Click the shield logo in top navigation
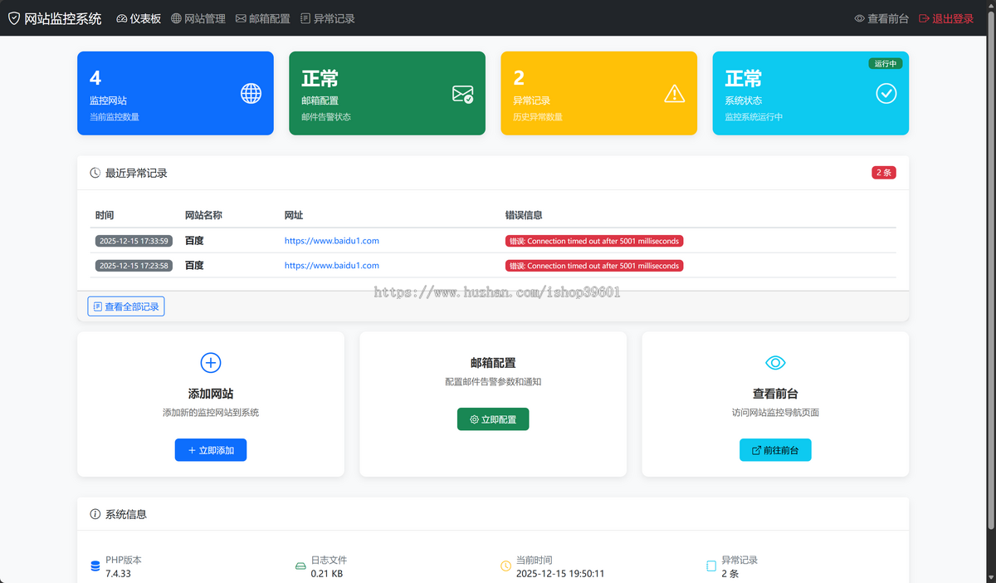Image resolution: width=996 pixels, height=583 pixels. pos(12,17)
